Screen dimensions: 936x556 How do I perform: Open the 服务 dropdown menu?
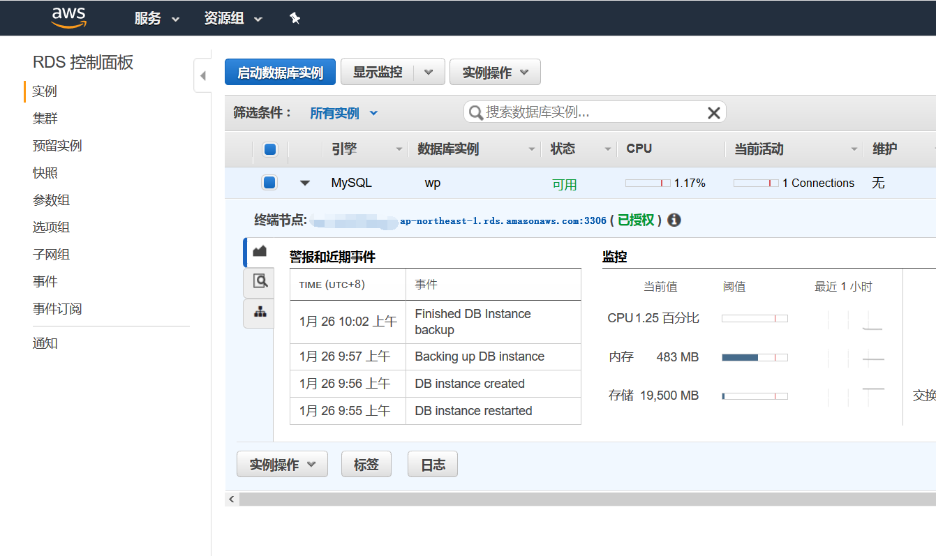click(x=157, y=19)
